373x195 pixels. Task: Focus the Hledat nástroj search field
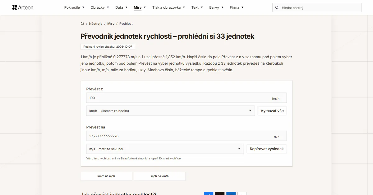317,7
